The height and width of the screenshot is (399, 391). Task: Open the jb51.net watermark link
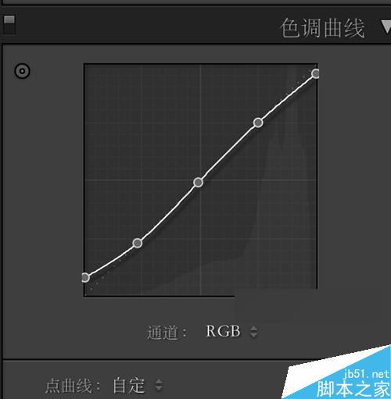coord(366,374)
